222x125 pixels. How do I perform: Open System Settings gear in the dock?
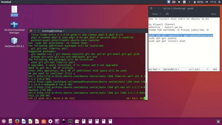50,121
